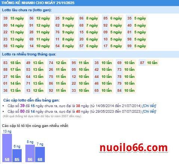
Task: Click the '10 ngày' cell beside number 14
Action: click(x=43, y=46)
